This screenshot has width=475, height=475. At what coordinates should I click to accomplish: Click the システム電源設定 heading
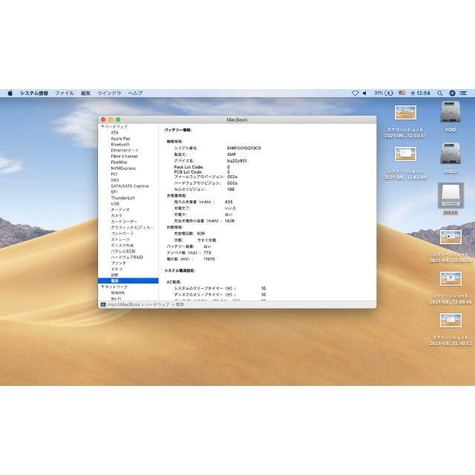[x=180, y=270]
